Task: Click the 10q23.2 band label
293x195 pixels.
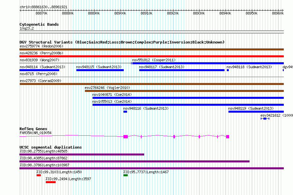Action: [27, 28]
